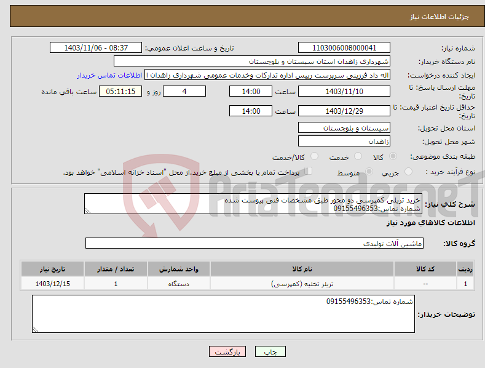Click the buyer organization name field
This screenshot has width=485, height=368.
pos(252,62)
